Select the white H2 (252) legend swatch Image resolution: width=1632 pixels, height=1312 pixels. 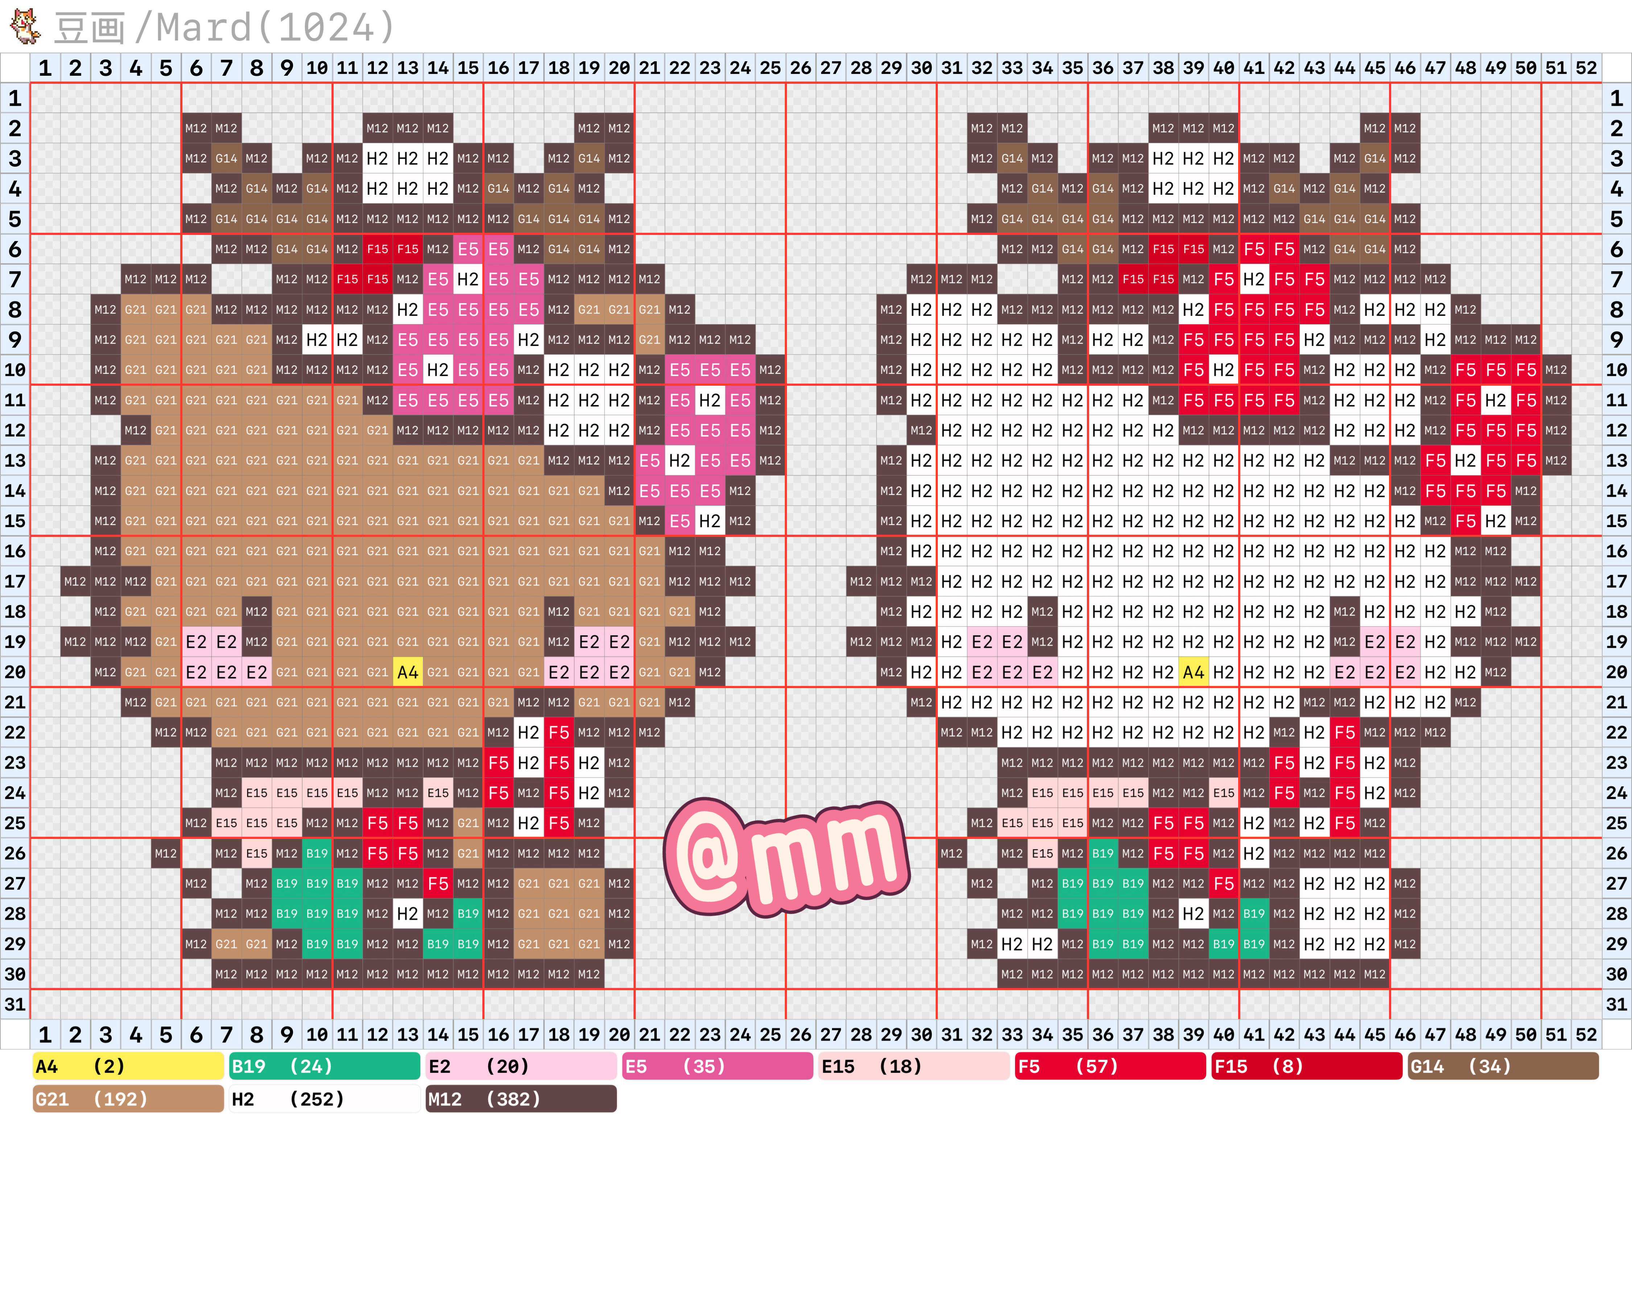[325, 1098]
